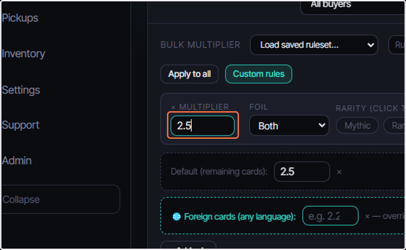
Task: Open the Pickups page in sidebar
Action: pos(20,18)
